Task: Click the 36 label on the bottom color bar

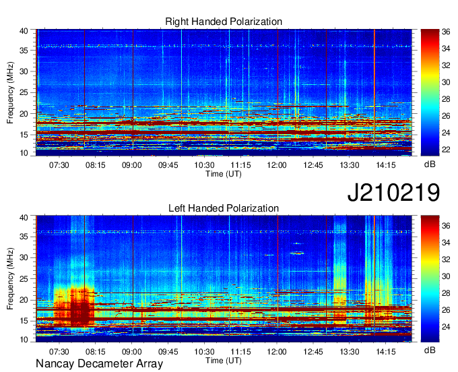Action: 446,226
